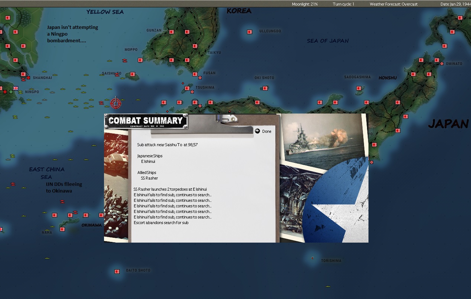Screen dimensions: 471x299
Task: Select the circled Japanese base east of Tsushima
Action: pos(195,102)
